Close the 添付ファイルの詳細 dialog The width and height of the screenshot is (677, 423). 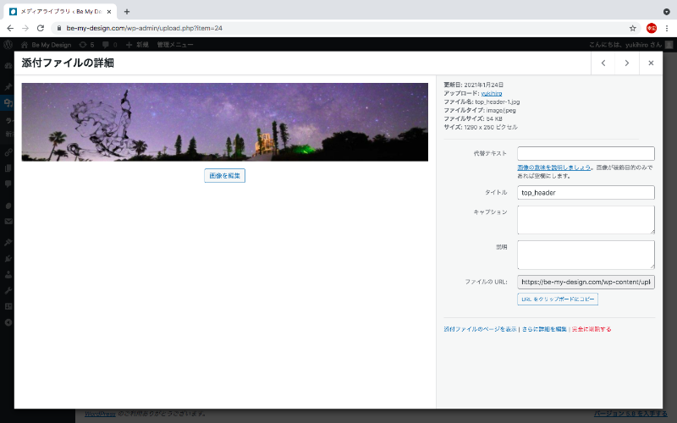(x=651, y=63)
